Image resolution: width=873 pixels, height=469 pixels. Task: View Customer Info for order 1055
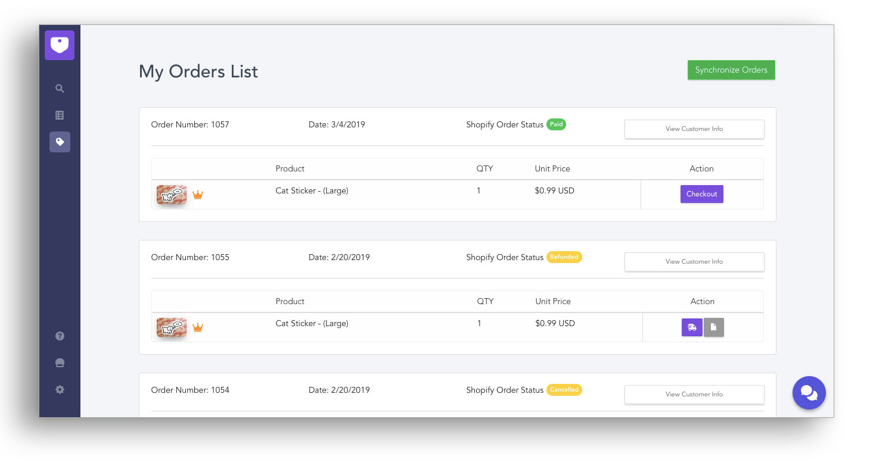point(694,261)
